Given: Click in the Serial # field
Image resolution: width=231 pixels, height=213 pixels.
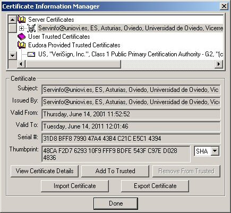Looking at the screenshot, I should click(131, 139).
